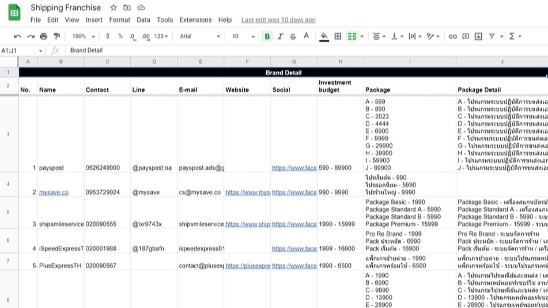The height and width of the screenshot is (308, 548).
Task: Open the Data menu
Action: coord(143,20)
